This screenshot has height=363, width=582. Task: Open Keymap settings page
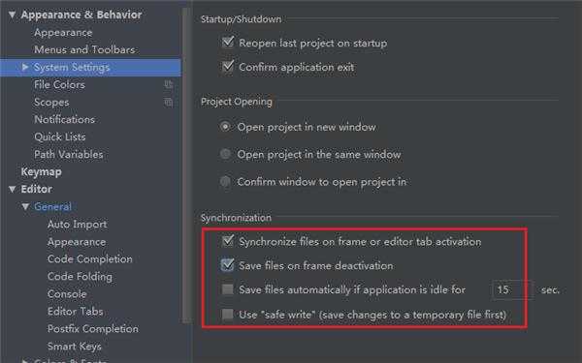[41, 172]
